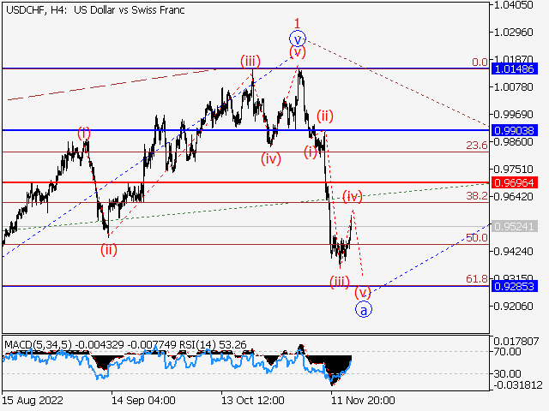
Task: Click the 1.04050 price axis value
Action: [x=513, y=5]
